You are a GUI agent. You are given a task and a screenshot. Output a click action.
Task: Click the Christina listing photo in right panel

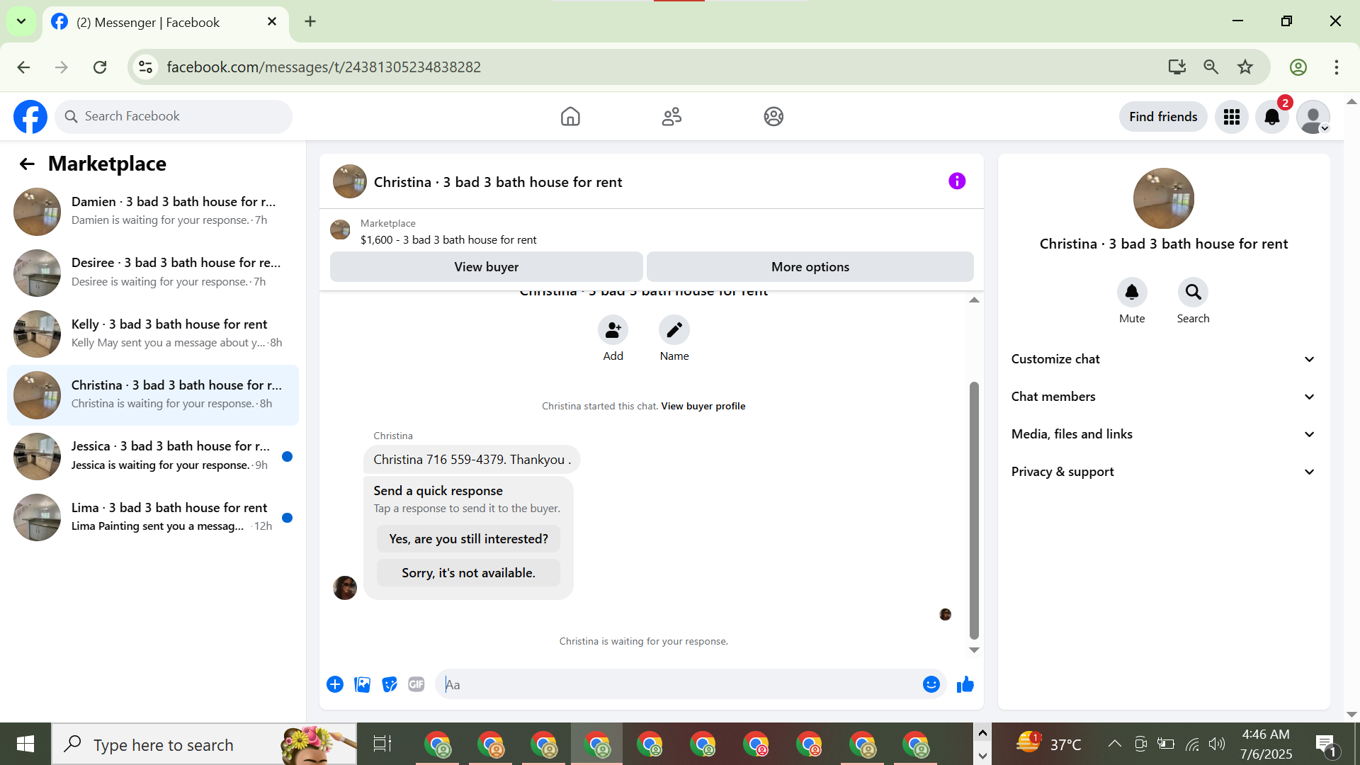point(1163,198)
